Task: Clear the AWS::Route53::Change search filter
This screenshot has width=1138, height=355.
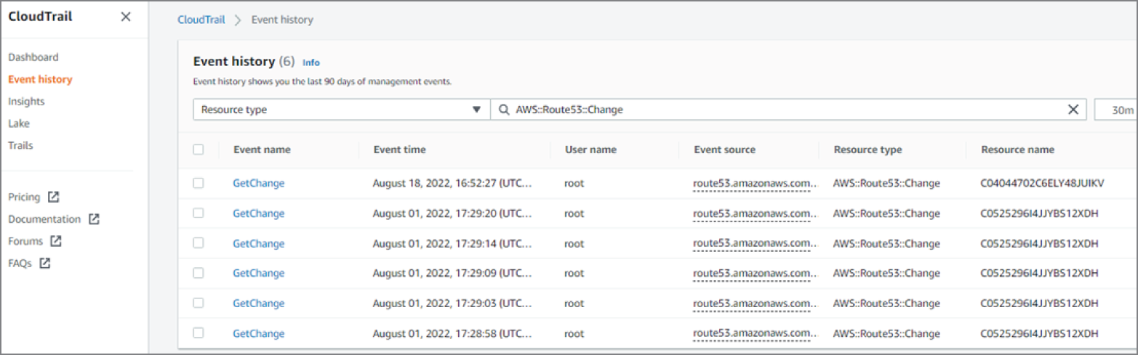Action: tap(1073, 110)
